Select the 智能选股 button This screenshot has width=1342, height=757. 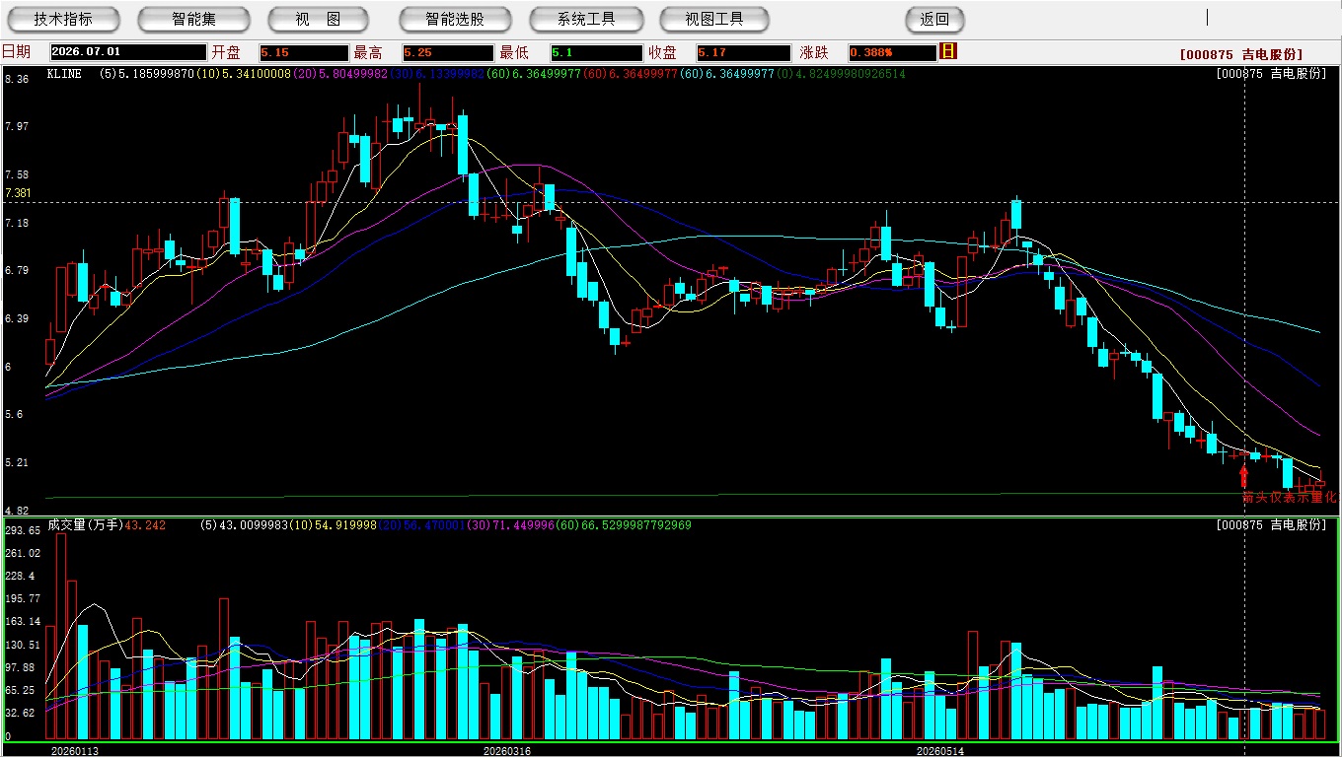point(455,19)
